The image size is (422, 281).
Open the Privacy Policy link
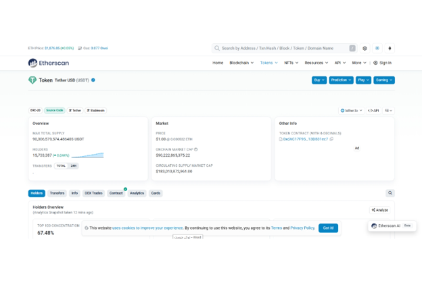coord(302,228)
